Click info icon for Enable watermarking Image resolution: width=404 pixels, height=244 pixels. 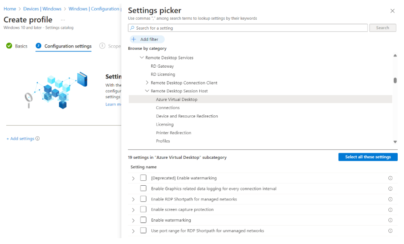coord(390,220)
